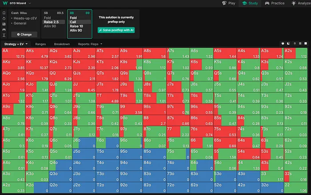Select the BB Call action
Image resolution: width=311 pixels, height=195 pixels.
[x=74, y=22]
